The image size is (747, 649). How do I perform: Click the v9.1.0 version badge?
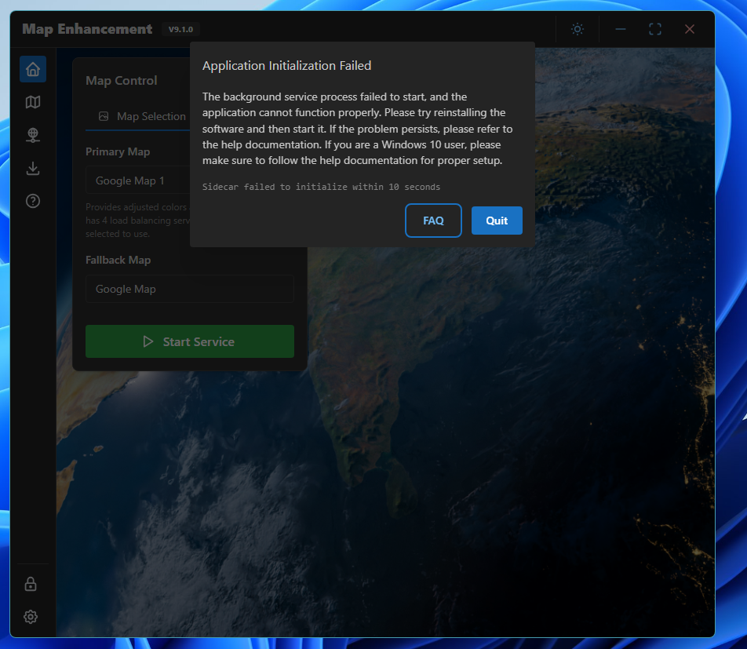(180, 30)
